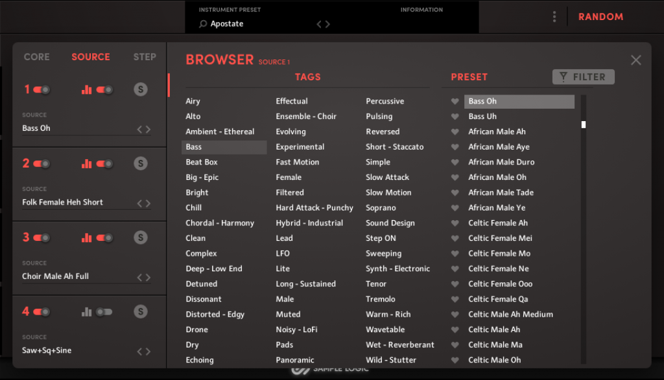Open the instrument preset search magnifier

[x=203, y=24]
